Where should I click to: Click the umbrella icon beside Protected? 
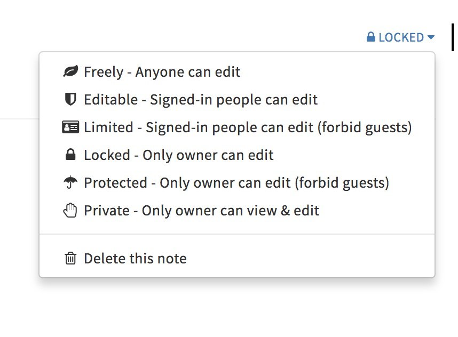coord(70,183)
